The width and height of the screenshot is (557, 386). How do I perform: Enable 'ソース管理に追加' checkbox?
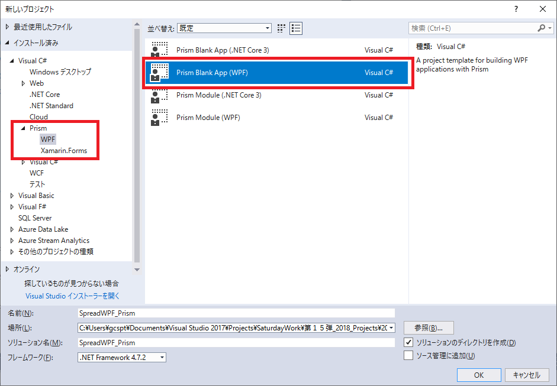tap(408, 355)
